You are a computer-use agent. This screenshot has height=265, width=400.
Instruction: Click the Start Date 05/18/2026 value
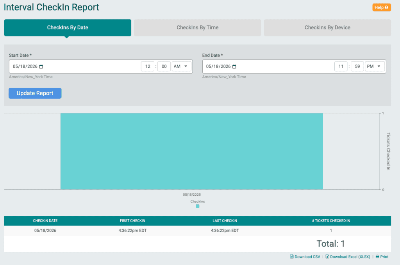[25, 67]
